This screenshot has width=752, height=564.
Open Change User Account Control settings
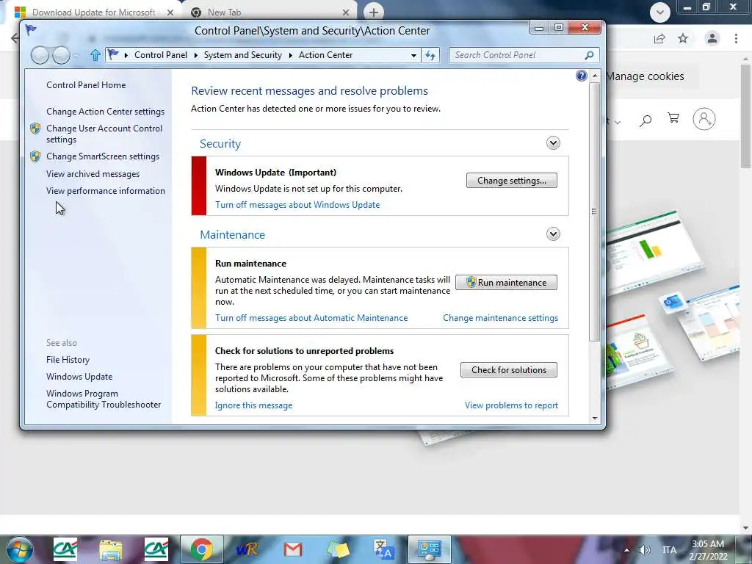tap(104, 134)
